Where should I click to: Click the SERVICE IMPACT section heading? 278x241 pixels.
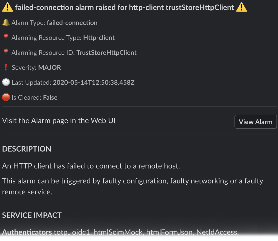[x=32, y=215]
